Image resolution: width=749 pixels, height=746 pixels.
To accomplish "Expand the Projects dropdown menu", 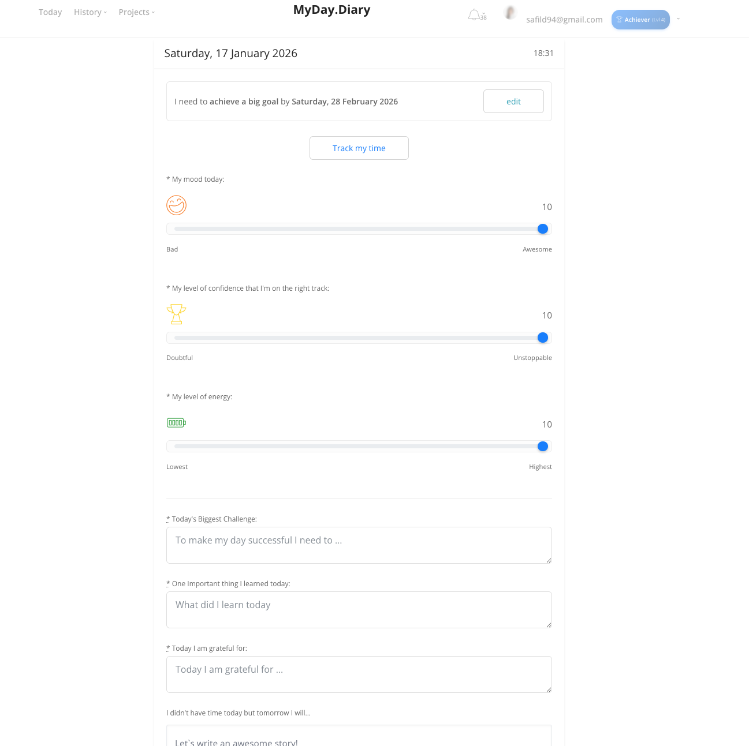I will click(136, 12).
